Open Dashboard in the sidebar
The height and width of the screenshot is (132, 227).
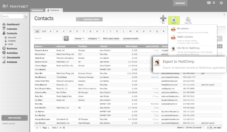(x=13, y=24)
